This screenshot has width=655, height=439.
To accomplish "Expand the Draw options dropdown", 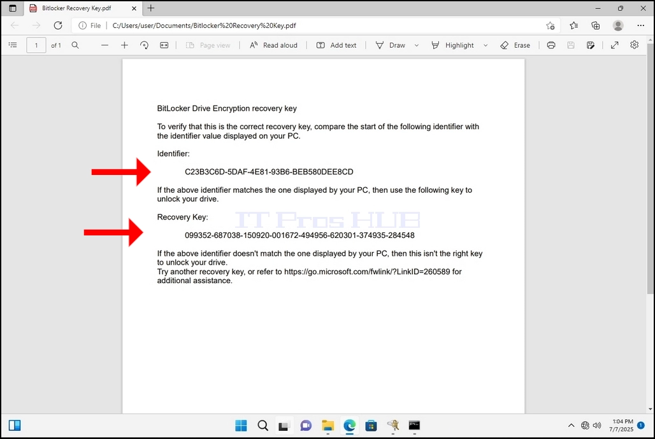I will [417, 45].
